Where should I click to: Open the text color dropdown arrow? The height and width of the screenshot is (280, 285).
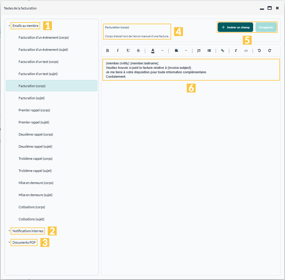(x=162, y=51)
